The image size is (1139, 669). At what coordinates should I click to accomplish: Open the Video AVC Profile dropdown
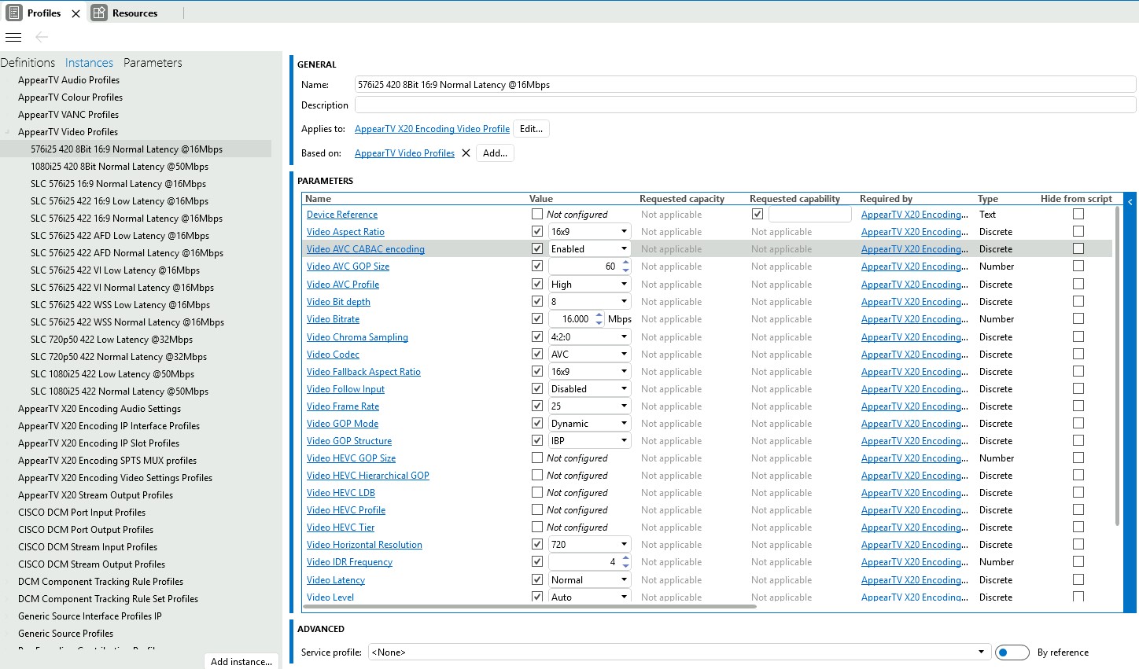[624, 285]
